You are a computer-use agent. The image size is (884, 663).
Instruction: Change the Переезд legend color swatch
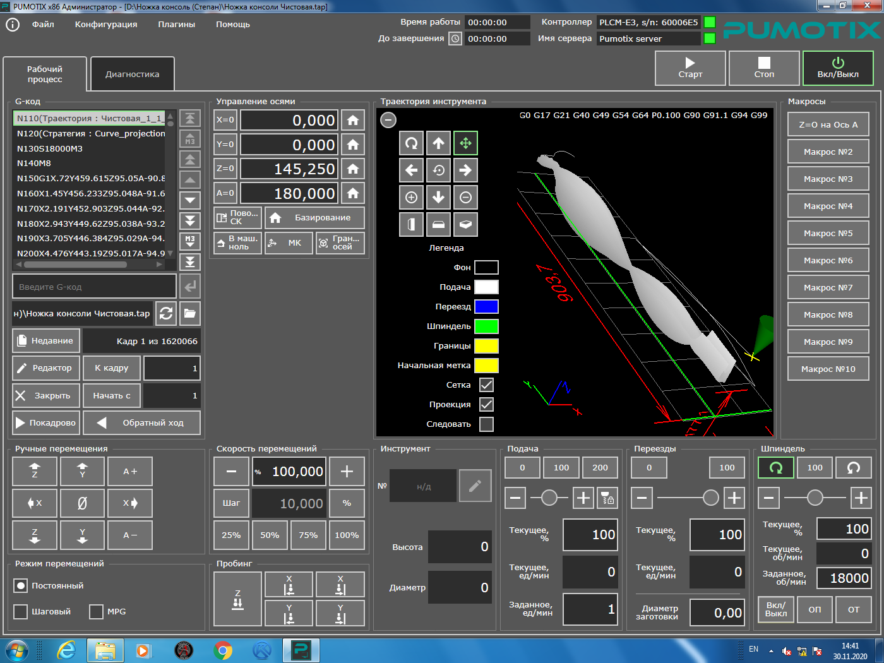[x=486, y=307]
